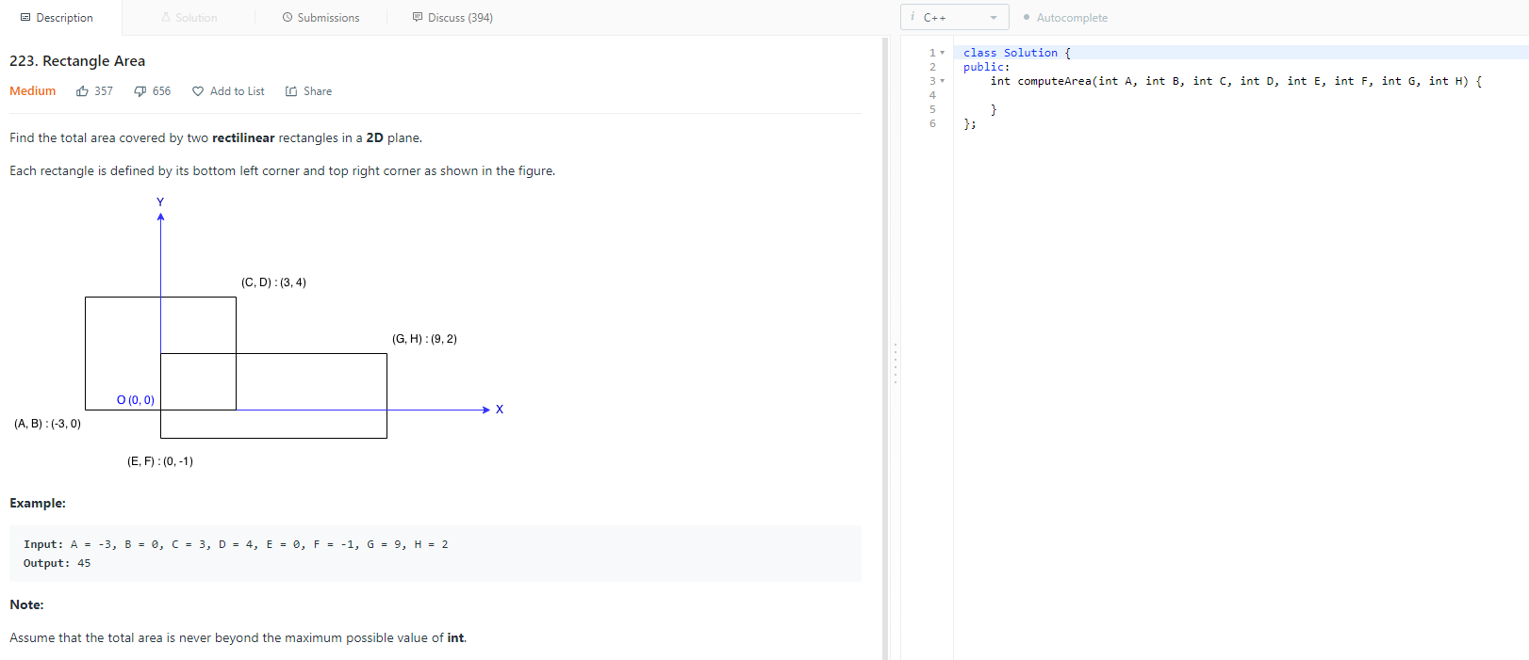Click the share icon beside Share
The width and height of the screenshot is (1529, 660).
[291, 91]
